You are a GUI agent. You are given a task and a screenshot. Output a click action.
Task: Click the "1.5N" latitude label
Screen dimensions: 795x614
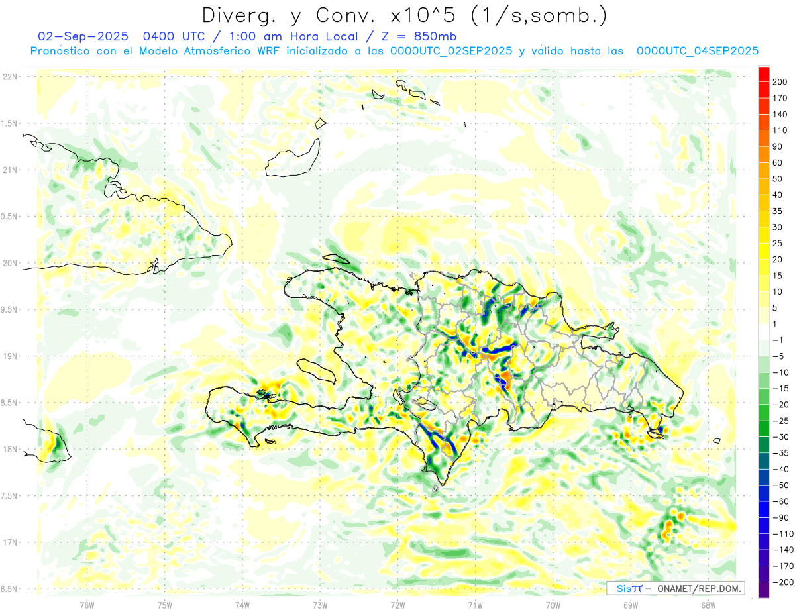click(10, 123)
